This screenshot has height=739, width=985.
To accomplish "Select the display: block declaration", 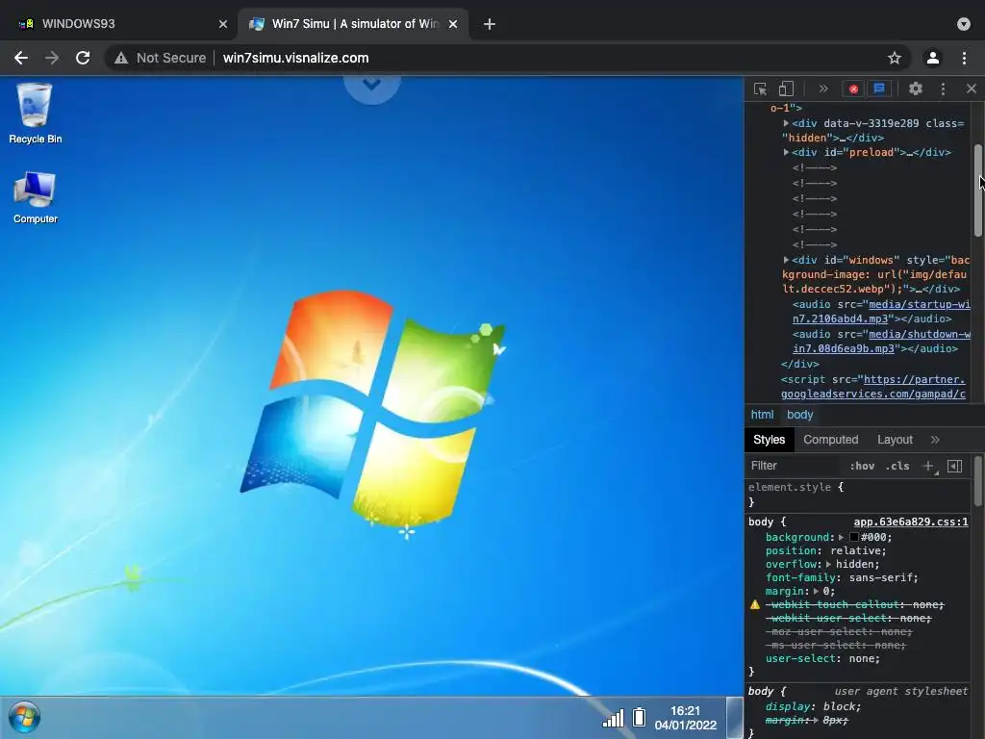I will [813, 706].
